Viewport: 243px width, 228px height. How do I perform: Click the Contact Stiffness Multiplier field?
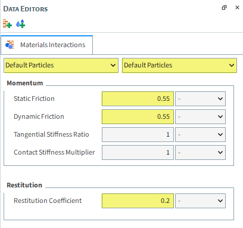coord(138,152)
